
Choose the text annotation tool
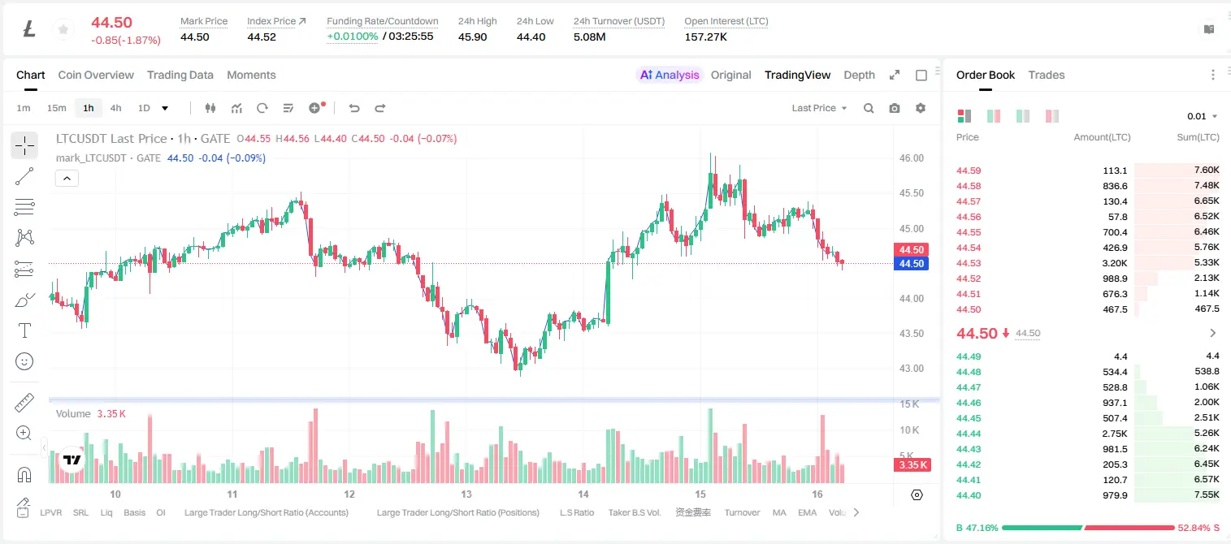(x=24, y=330)
